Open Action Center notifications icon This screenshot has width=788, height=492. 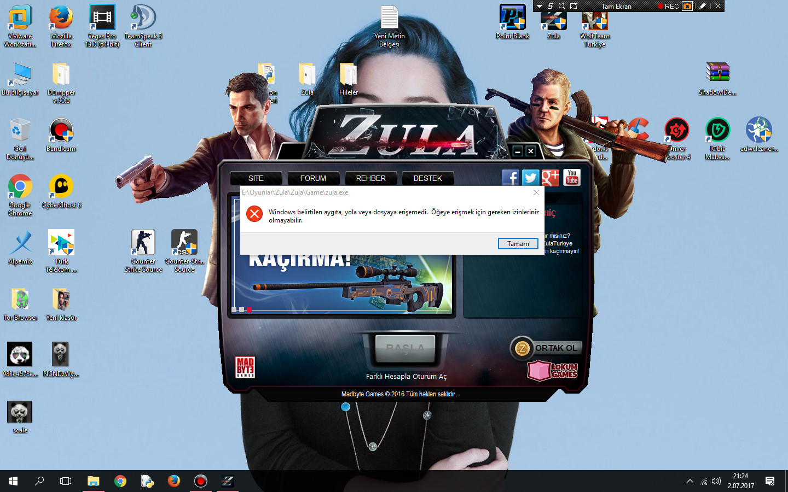pos(770,481)
